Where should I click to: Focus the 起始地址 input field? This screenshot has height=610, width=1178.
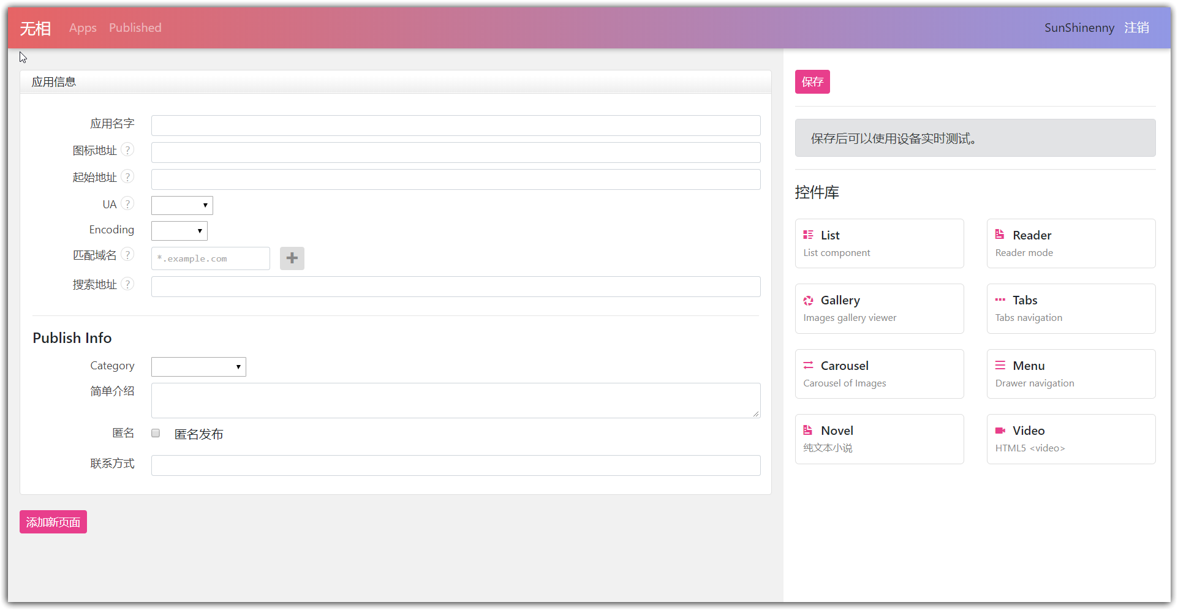(x=456, y=179)
